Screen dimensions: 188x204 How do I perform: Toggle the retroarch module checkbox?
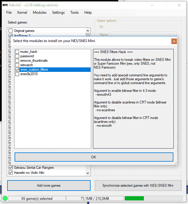[17, 65]
